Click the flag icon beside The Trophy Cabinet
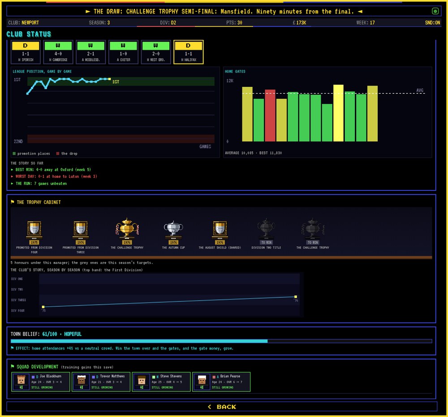The width and height of the screenshot is (448, 417). click(x=12, y=202)
